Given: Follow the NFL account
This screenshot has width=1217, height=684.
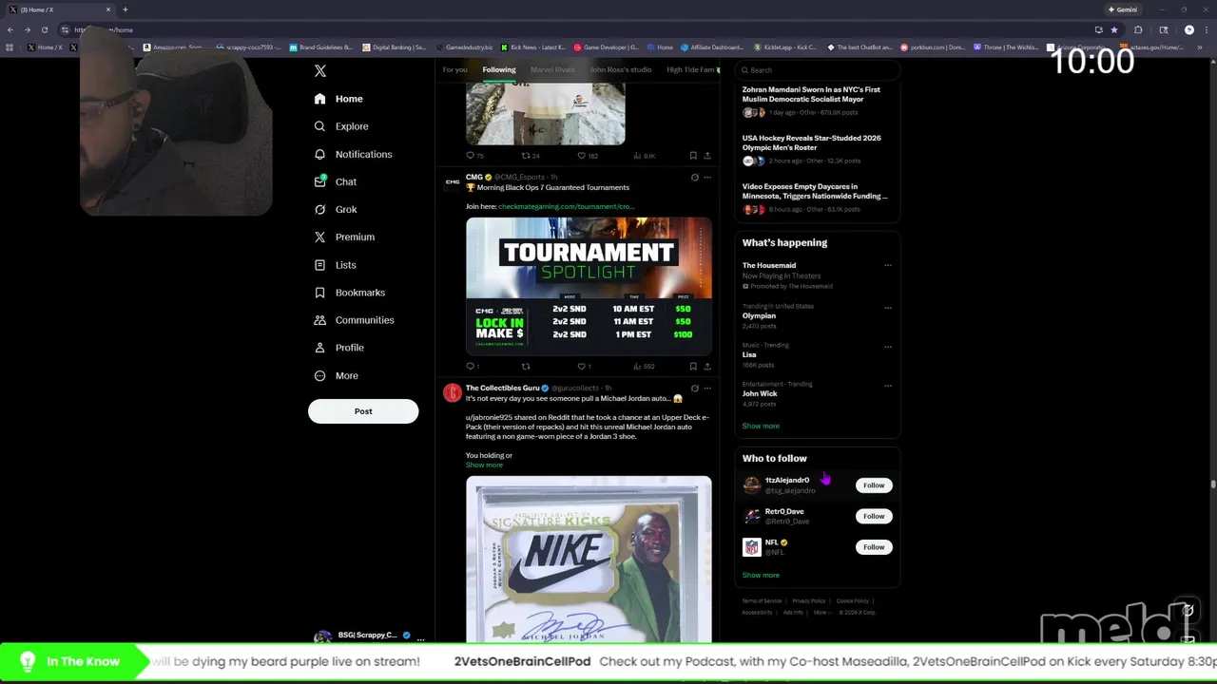Looking at the screenshot, I should tap(874, 547).
